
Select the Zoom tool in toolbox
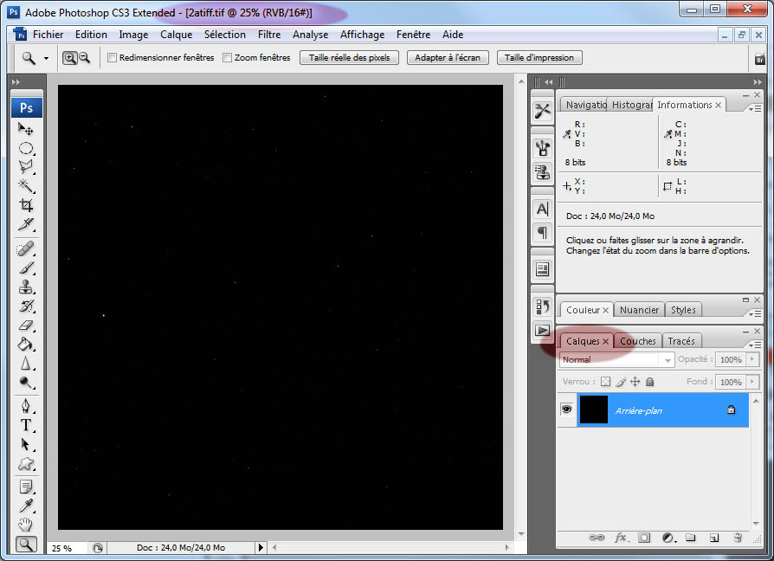(26, 545)
